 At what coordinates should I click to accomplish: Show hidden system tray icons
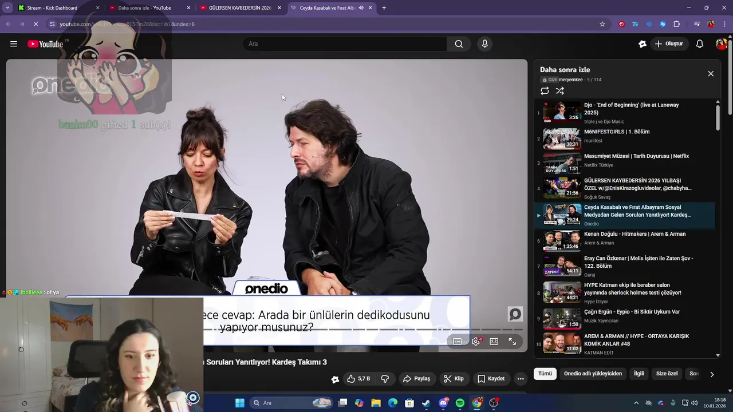point(636,403)
